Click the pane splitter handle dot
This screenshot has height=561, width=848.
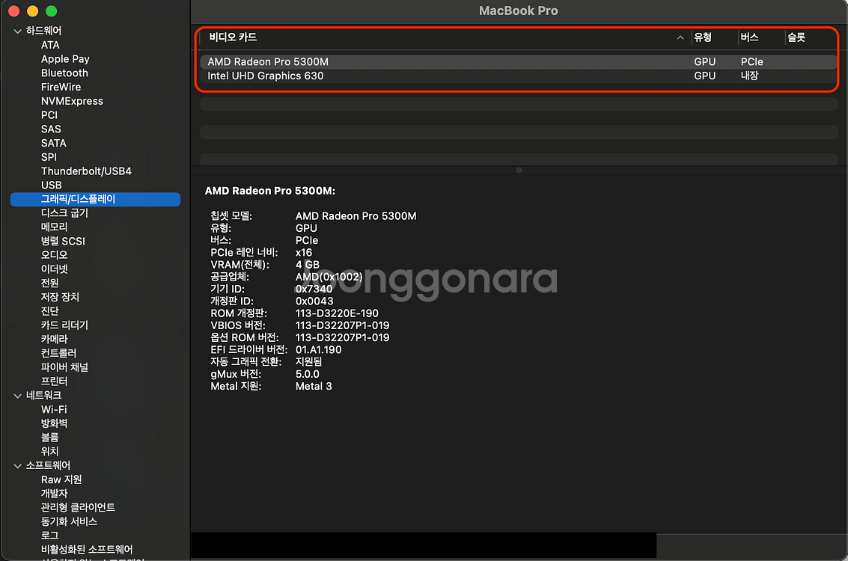pos(519,171)
